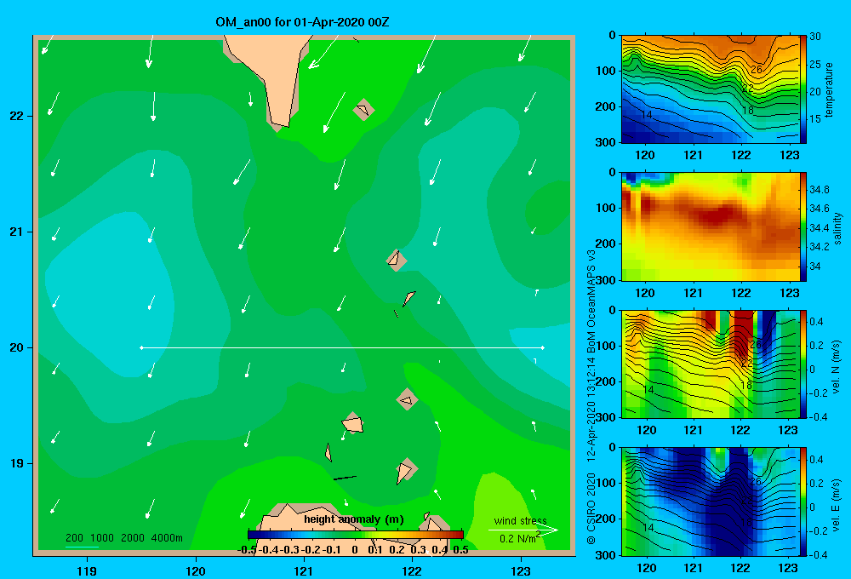The height and width of the screenshot is (579, 851).
Task: Click the temperature color scale bar
Action: (803, 89)
